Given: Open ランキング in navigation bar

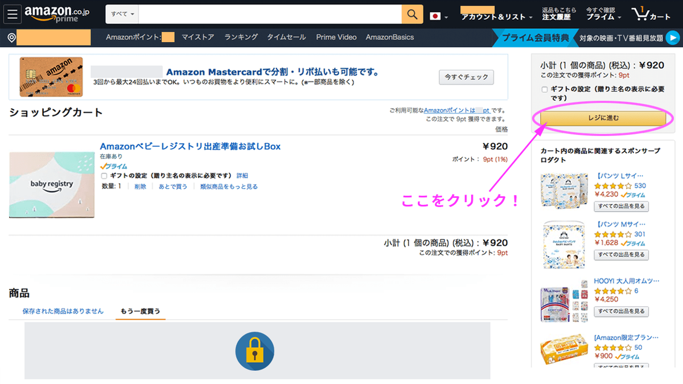Looking at the screenshot, I should 241,38.
